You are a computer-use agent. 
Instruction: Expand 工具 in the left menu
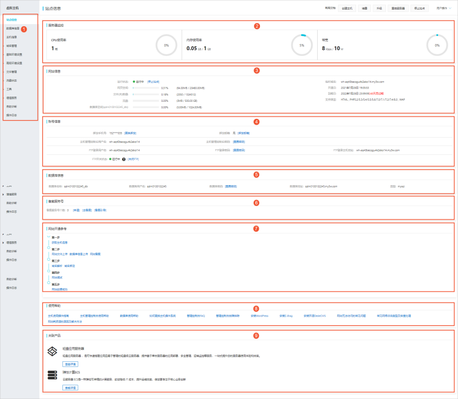point(9,89)
